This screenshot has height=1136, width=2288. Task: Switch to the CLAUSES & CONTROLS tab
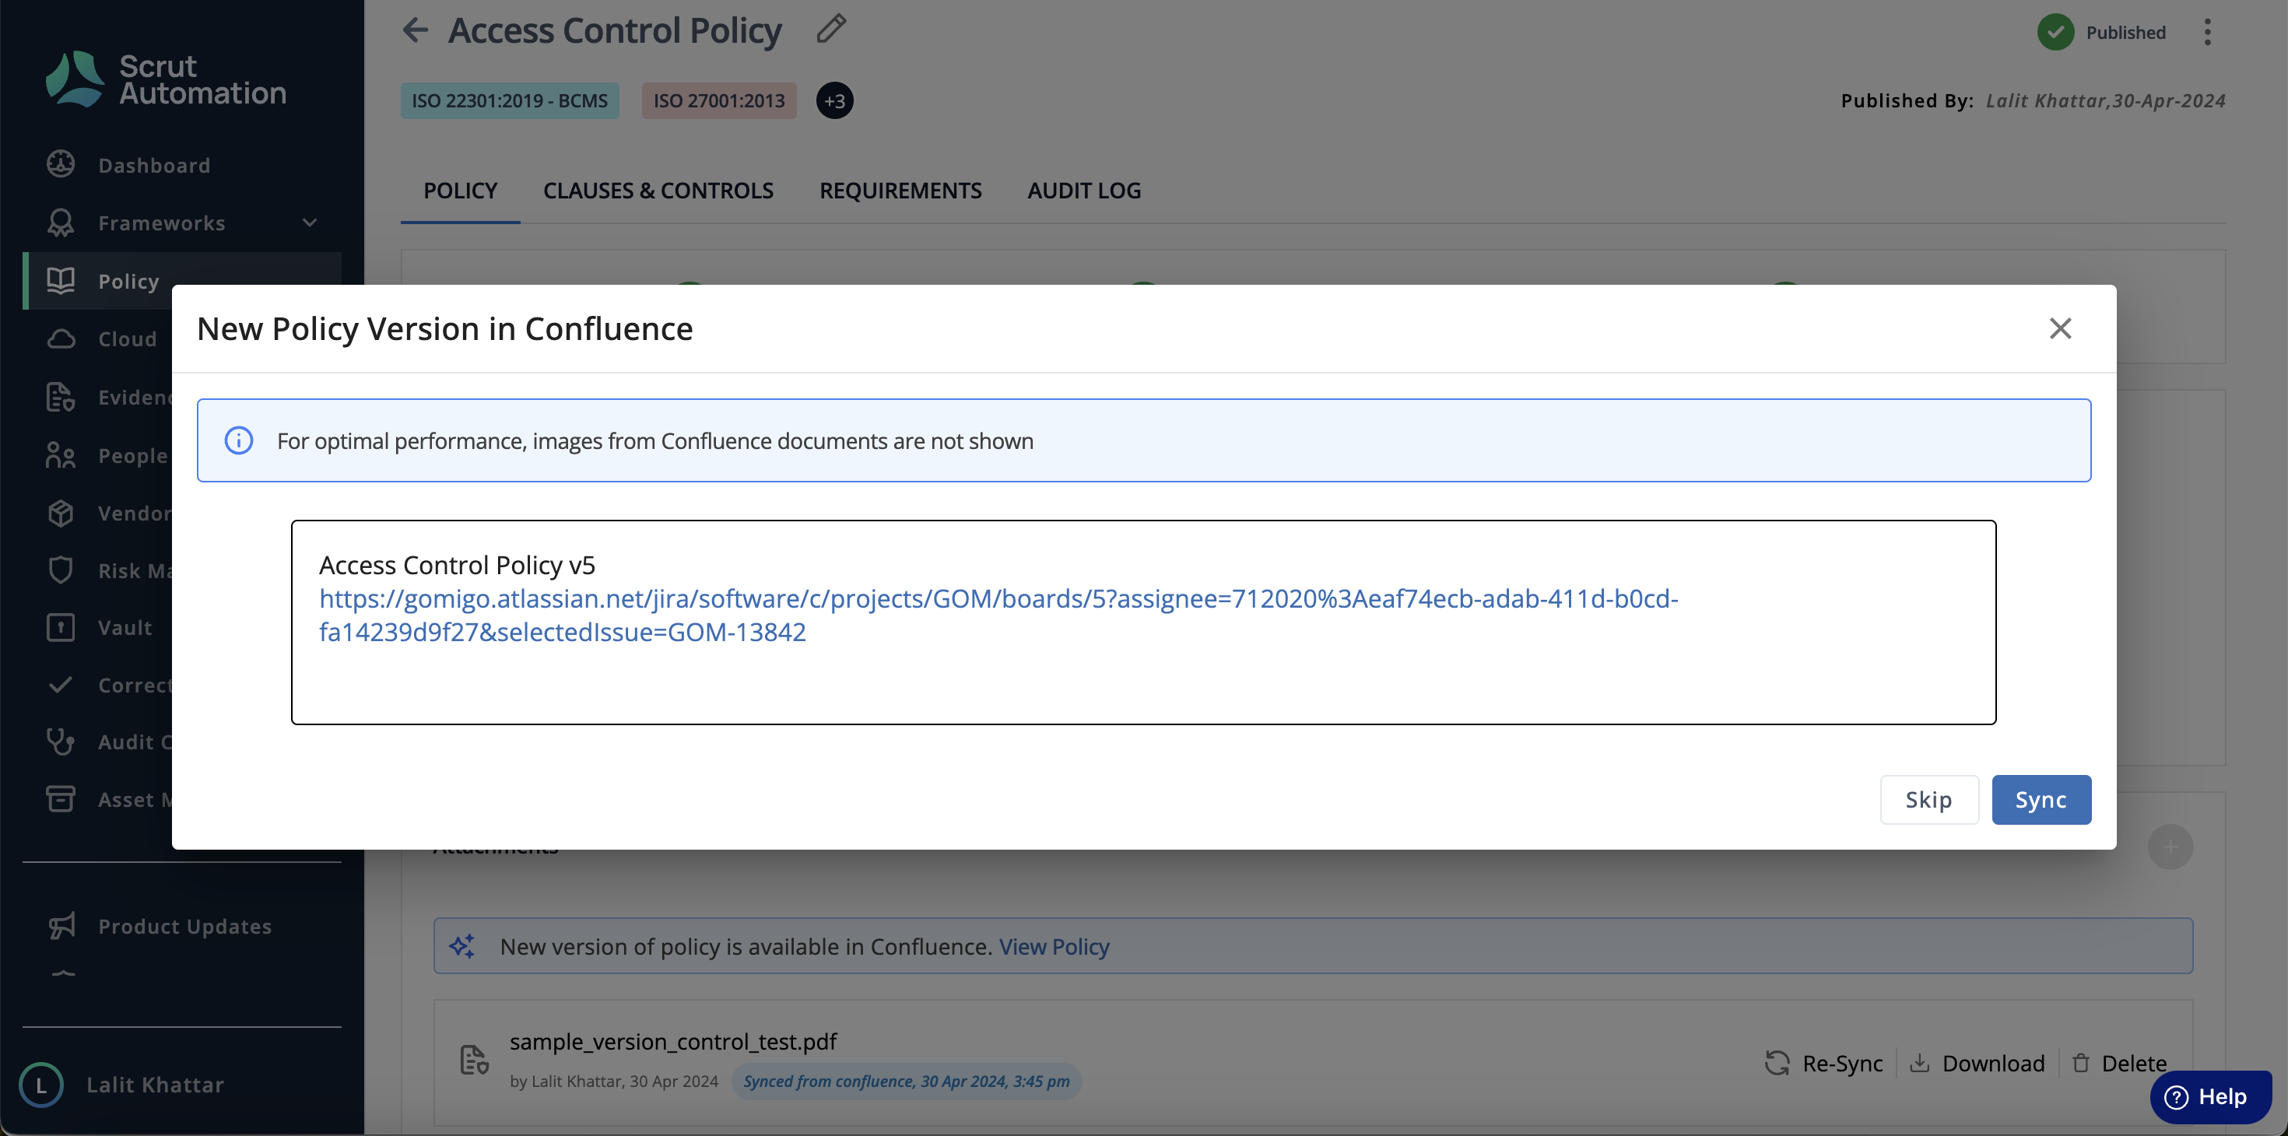(x=658, y=190)
